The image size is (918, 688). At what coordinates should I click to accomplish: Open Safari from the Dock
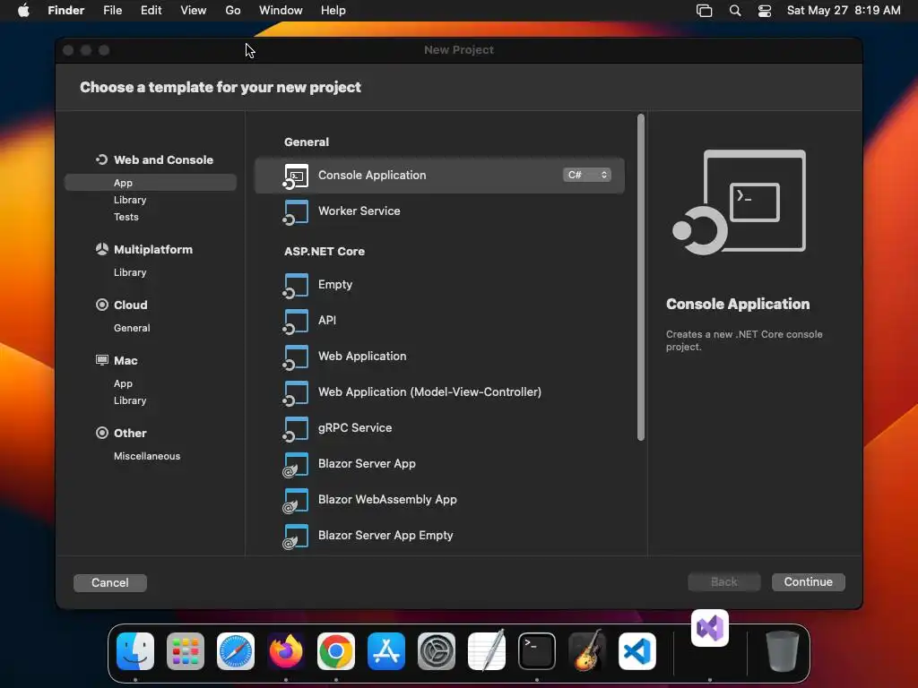tap(236, 651)
